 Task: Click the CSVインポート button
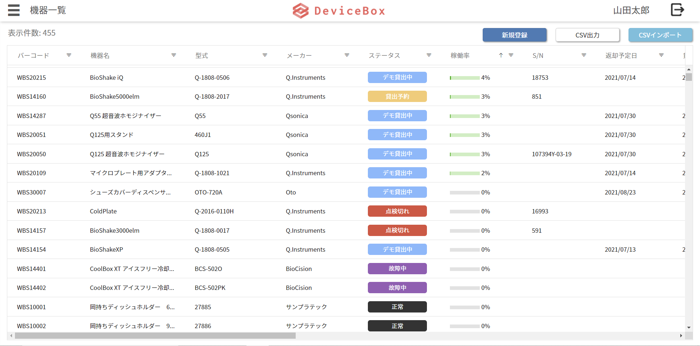click(x=660, y=35)
